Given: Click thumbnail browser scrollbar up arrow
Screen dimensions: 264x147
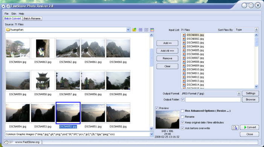Looking at the screenshot, I should pos(151,35).
